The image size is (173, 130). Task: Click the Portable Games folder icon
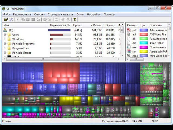point(9,53)
